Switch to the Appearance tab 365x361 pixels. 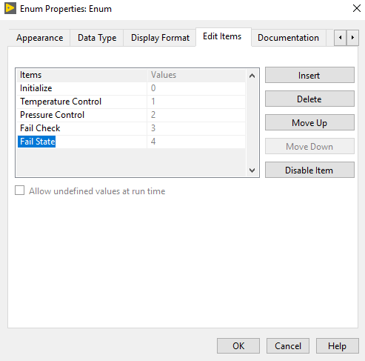(x=39, y=38)
